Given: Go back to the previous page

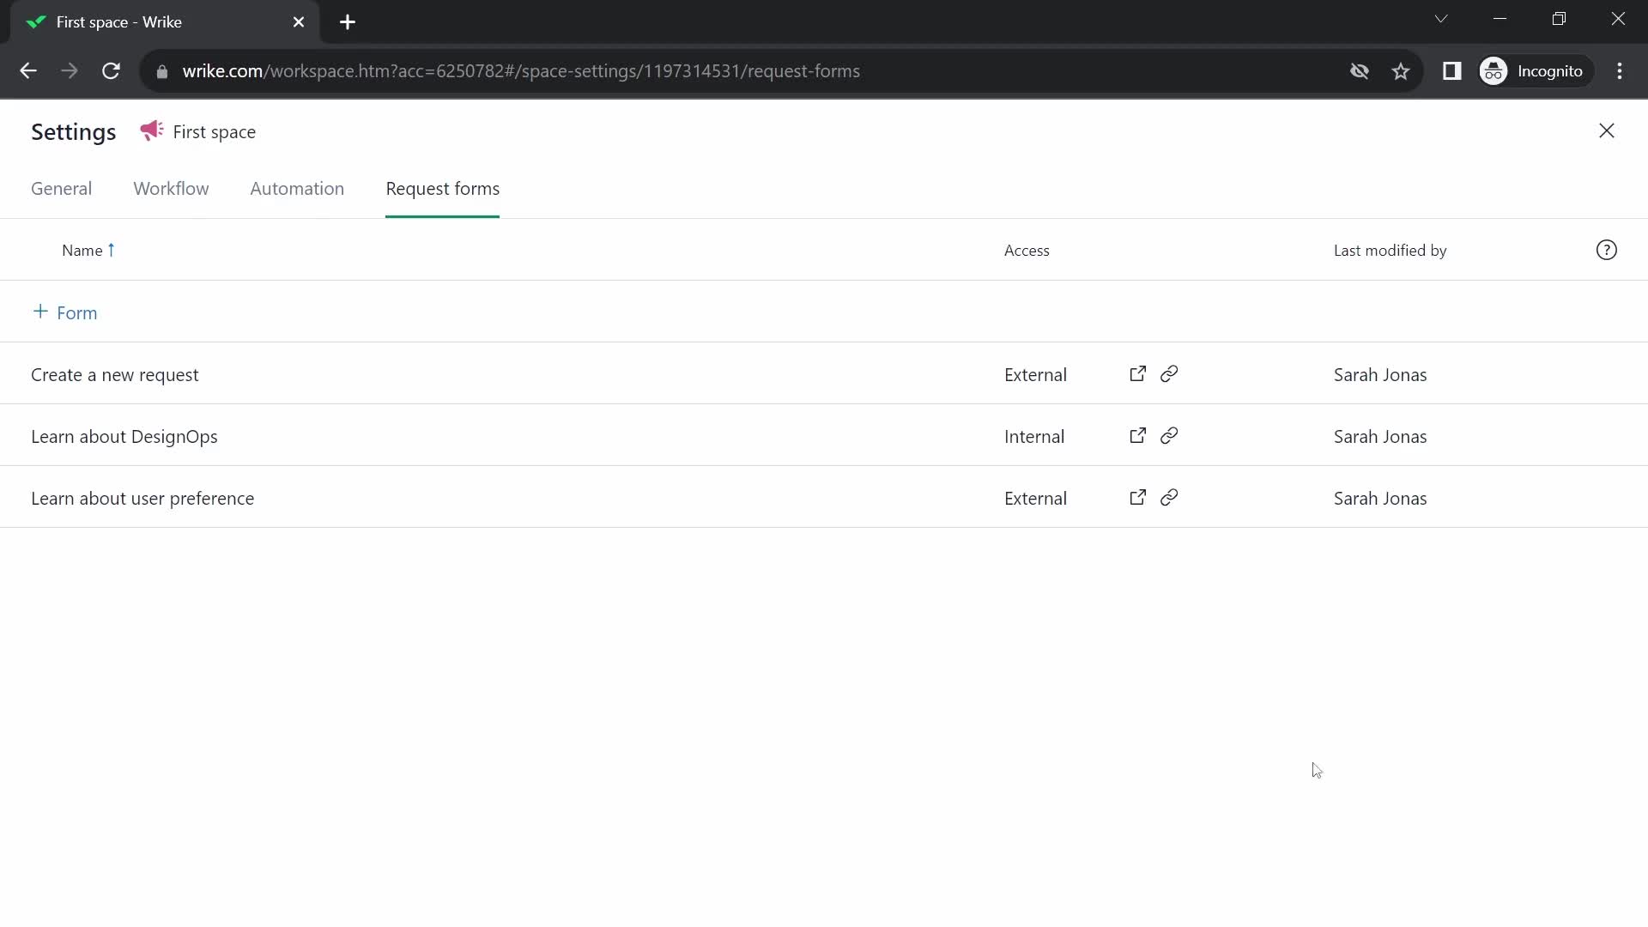Looking at the screenshot, I should click(28, 71).
